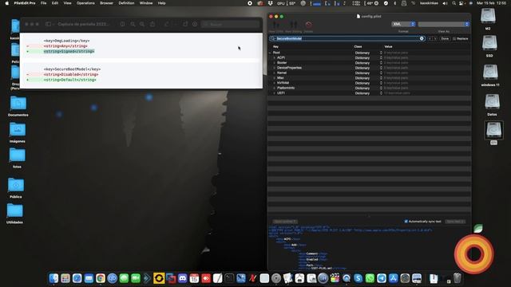Expand the Booter dictionary row
Image resolution: width=511 pixels, height=287 pixels.
(275, 63)
